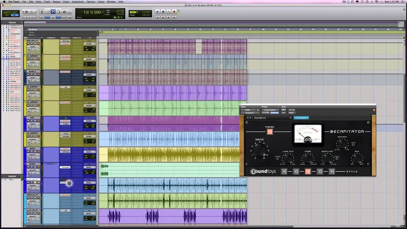Toggle the THUMP switch near Low Cut

point(277,158)
